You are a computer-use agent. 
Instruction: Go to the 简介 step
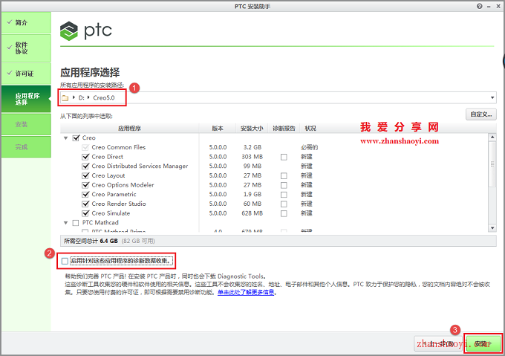[26, 22]
